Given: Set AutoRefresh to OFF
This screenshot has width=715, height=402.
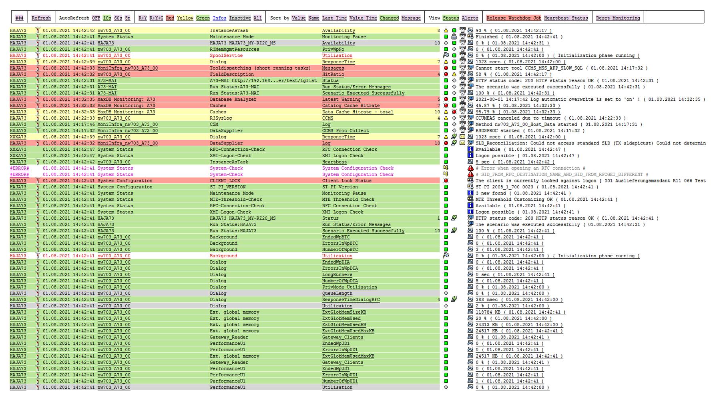Looking at the screenshot, I should click(96, 18).
